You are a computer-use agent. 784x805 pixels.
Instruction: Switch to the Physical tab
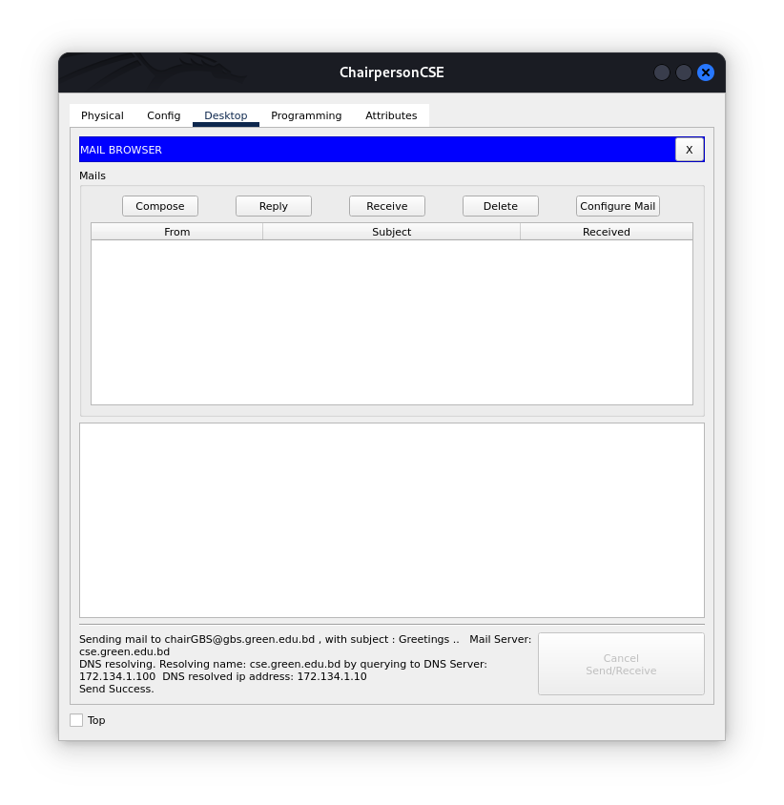[x=102, y=115]
